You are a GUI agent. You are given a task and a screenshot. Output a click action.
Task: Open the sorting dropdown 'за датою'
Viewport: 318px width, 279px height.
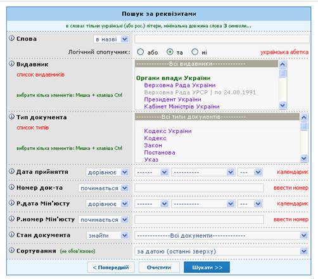[x=222, y=251]
